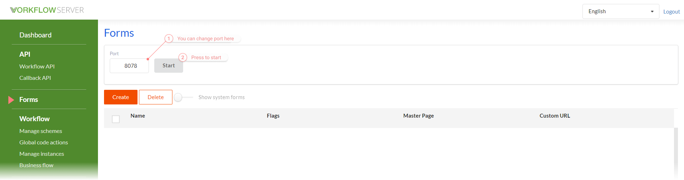
Task: Open Callback API page
Action: (x=35, y=78)
